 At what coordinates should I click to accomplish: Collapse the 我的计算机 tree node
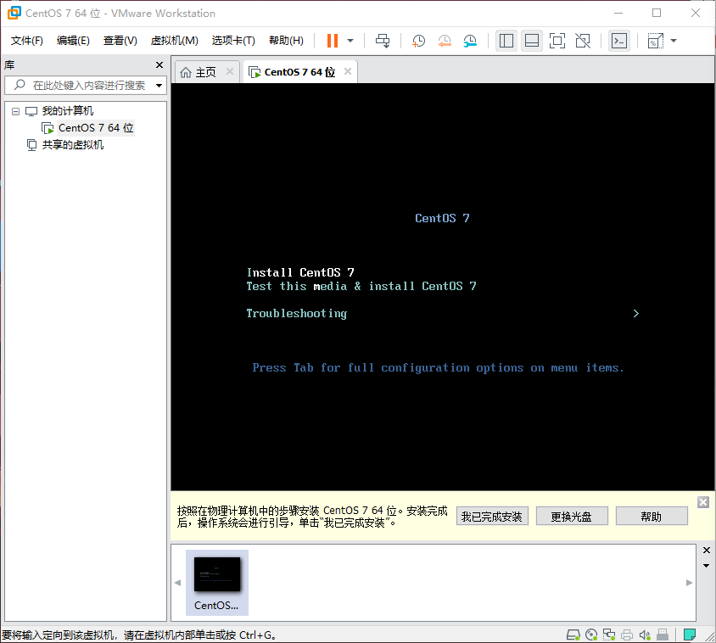tap(15, 111)
